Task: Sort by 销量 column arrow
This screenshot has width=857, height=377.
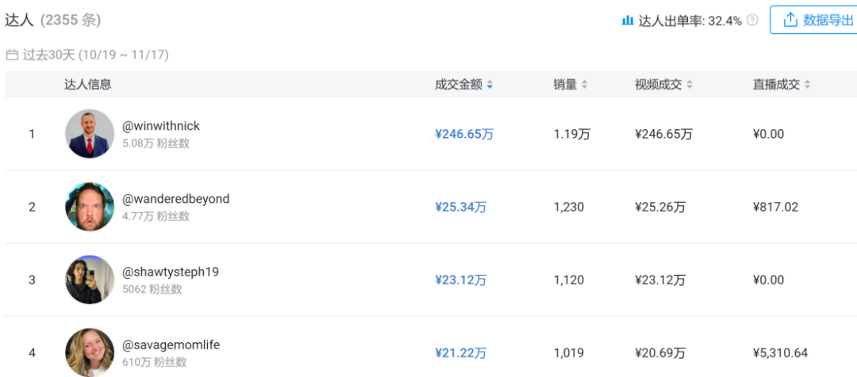Action: 585,85
